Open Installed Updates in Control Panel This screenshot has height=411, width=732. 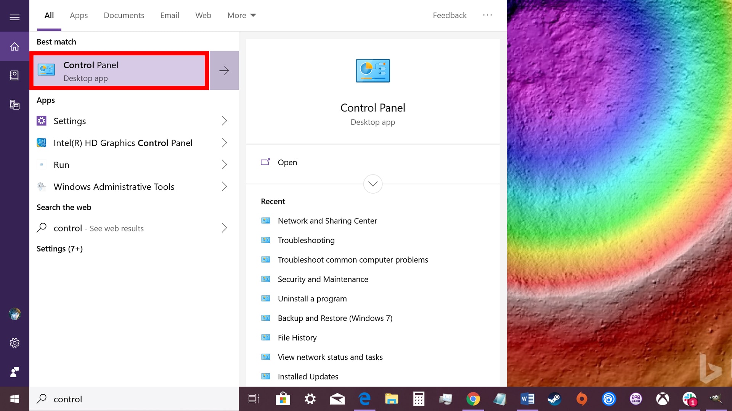pyautogui.click(x=308, y=376)
